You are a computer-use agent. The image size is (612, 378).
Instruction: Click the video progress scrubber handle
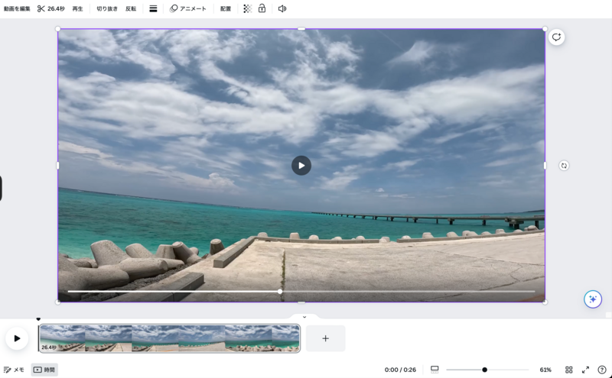pos(280,292)
